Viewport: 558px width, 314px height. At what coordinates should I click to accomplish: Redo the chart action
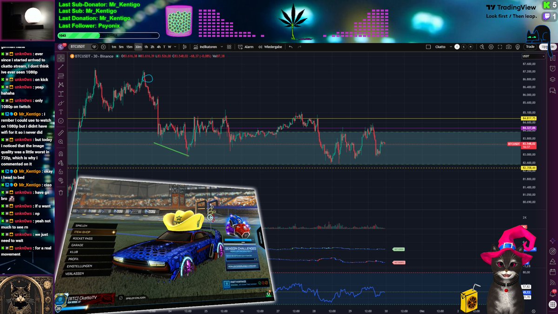coord(299,47)
